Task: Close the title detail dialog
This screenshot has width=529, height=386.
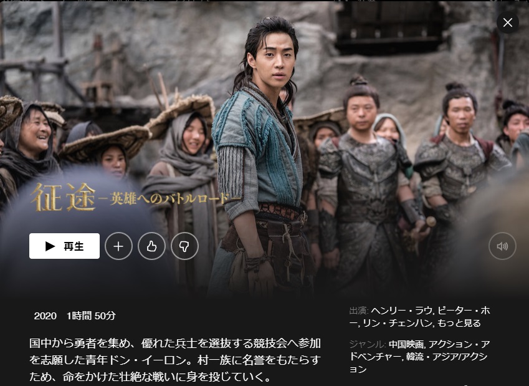Action: point(507,22)
